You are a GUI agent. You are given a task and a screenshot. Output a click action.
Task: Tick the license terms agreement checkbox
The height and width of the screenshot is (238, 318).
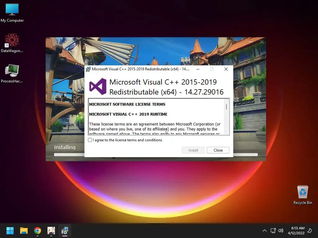[90, 140]
